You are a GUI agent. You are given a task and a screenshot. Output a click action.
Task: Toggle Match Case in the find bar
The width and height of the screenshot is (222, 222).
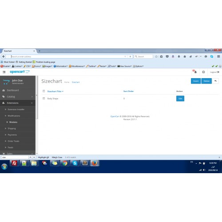(x=57, y=157)
